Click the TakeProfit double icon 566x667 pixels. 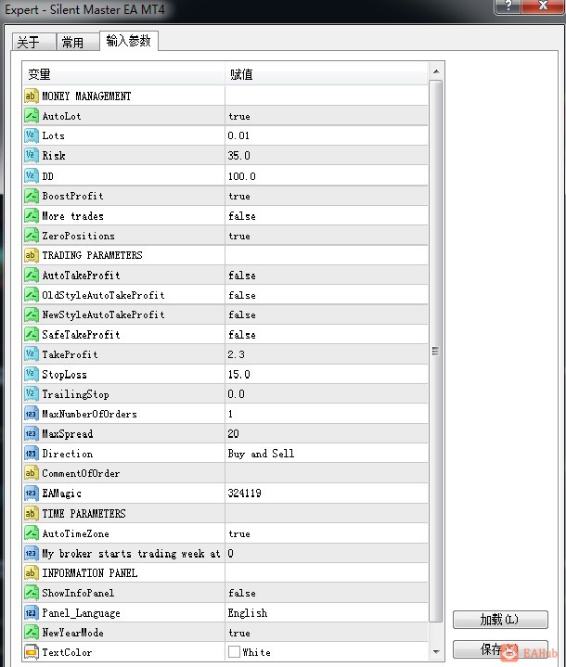pos(31,354)
